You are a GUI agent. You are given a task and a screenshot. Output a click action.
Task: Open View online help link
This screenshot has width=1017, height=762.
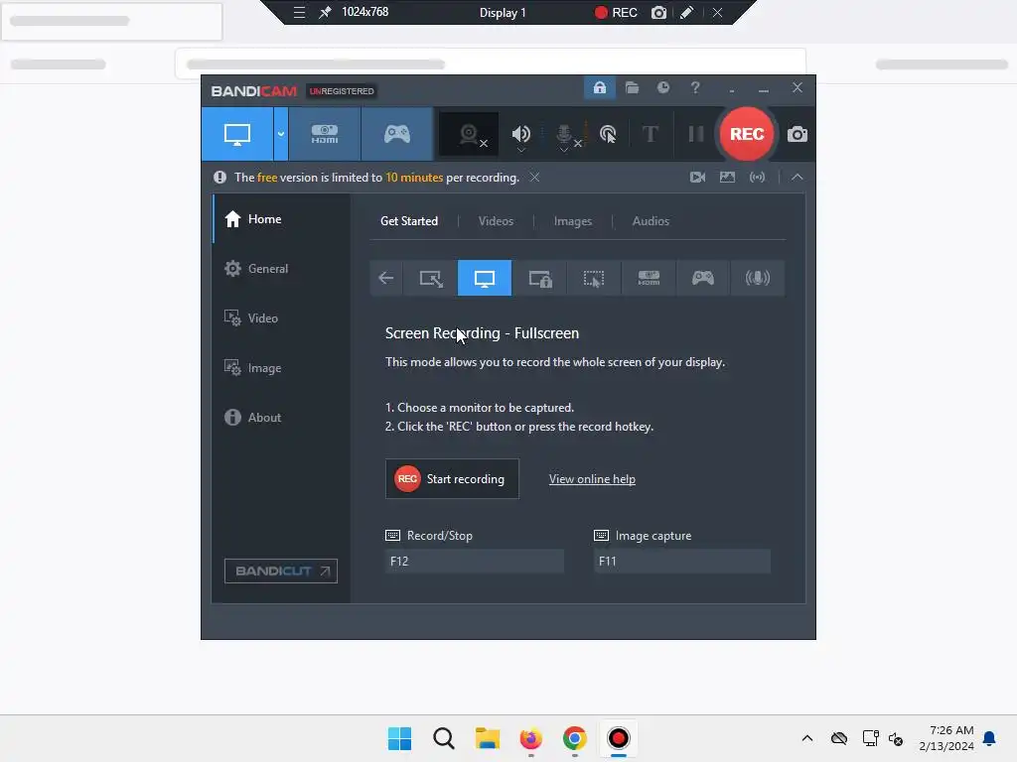(x=592, y=479)
